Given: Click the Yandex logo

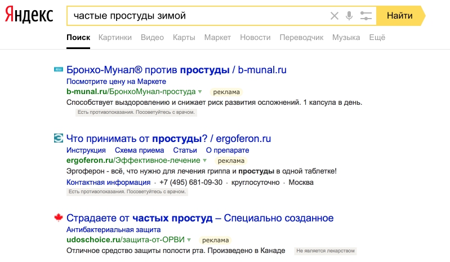Looking at the screenshot, I should tap(29, 15).
